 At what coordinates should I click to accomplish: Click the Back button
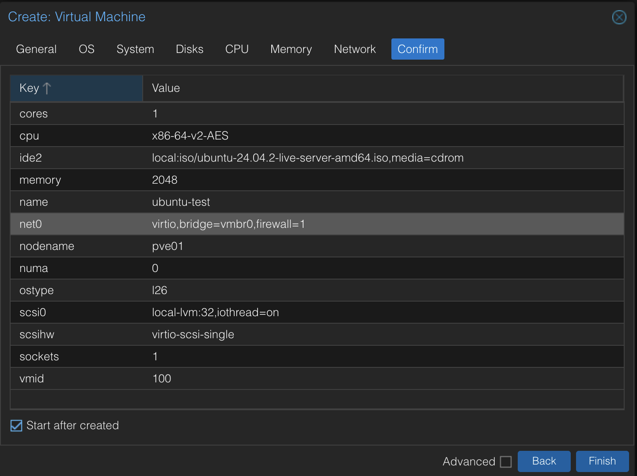(x=544, y=461)
